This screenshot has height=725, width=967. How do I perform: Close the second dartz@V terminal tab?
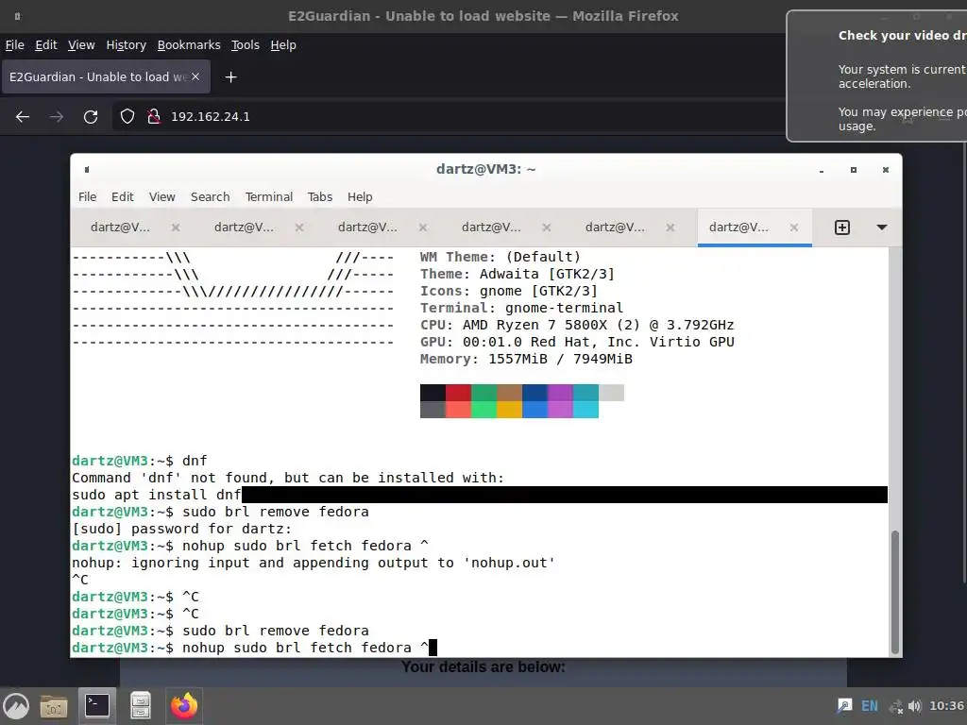(x=299, y=228)
